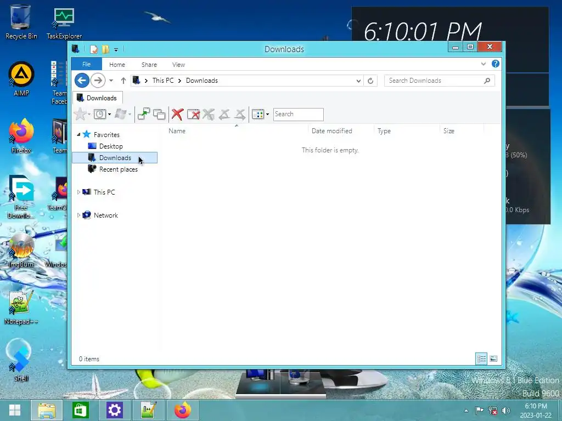Click the Action Center flag tray icon

[479, 411]
